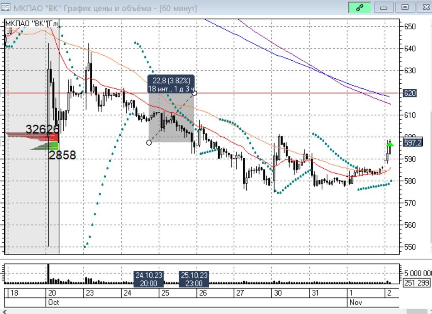Click the 560 price axis label
Image resolution: width=432 pixels, height=314 pixels.
click(x=410, y=225)
